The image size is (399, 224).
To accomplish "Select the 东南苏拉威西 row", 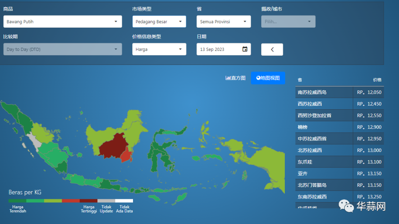I will point(340,197).
